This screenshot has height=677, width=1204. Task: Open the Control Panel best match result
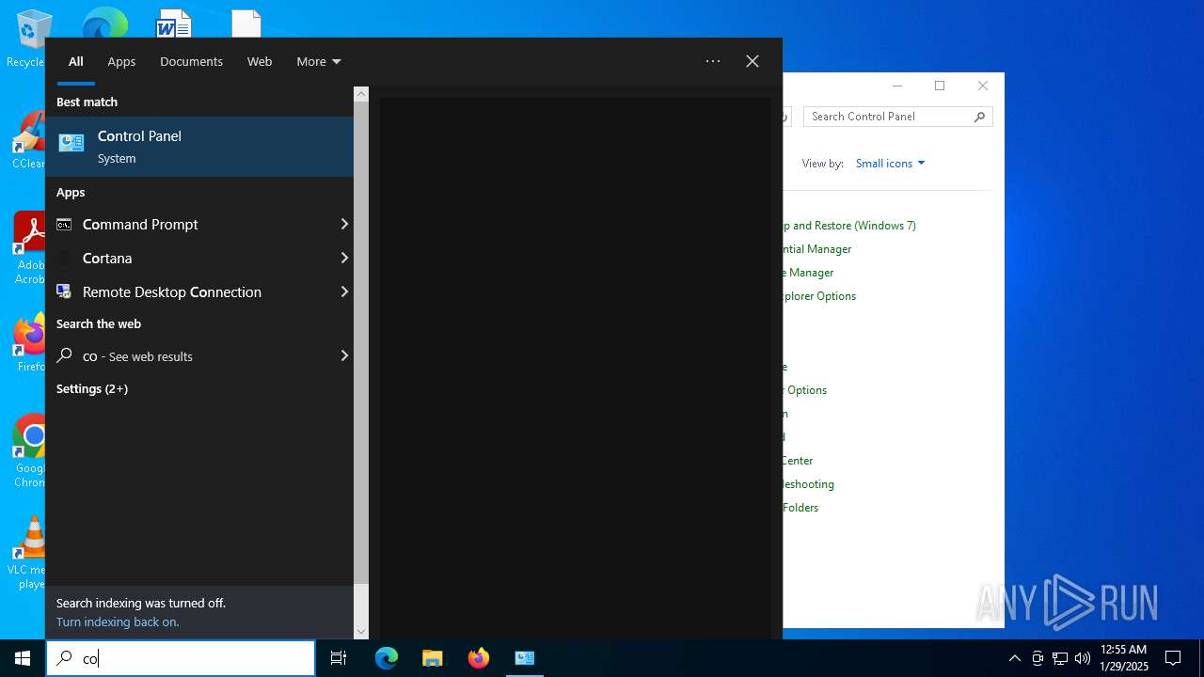[x=199, y=147]
